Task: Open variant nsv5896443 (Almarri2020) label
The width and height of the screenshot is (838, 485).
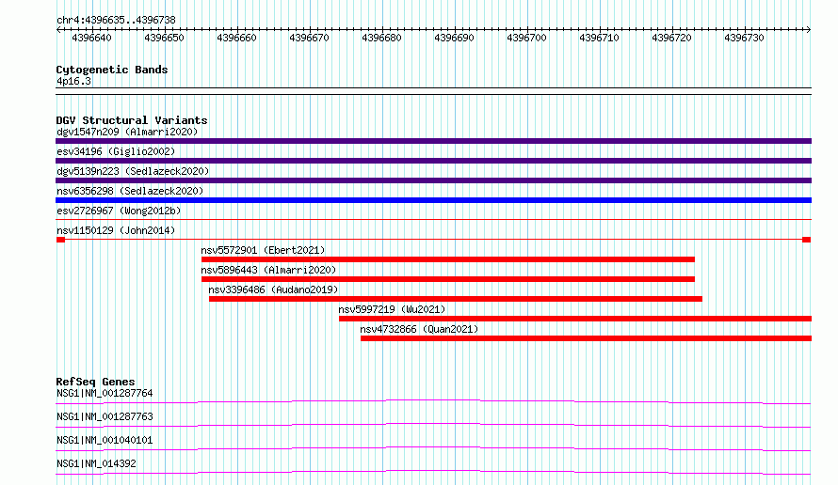Action: pyautogui.click(x=269, y=270)
